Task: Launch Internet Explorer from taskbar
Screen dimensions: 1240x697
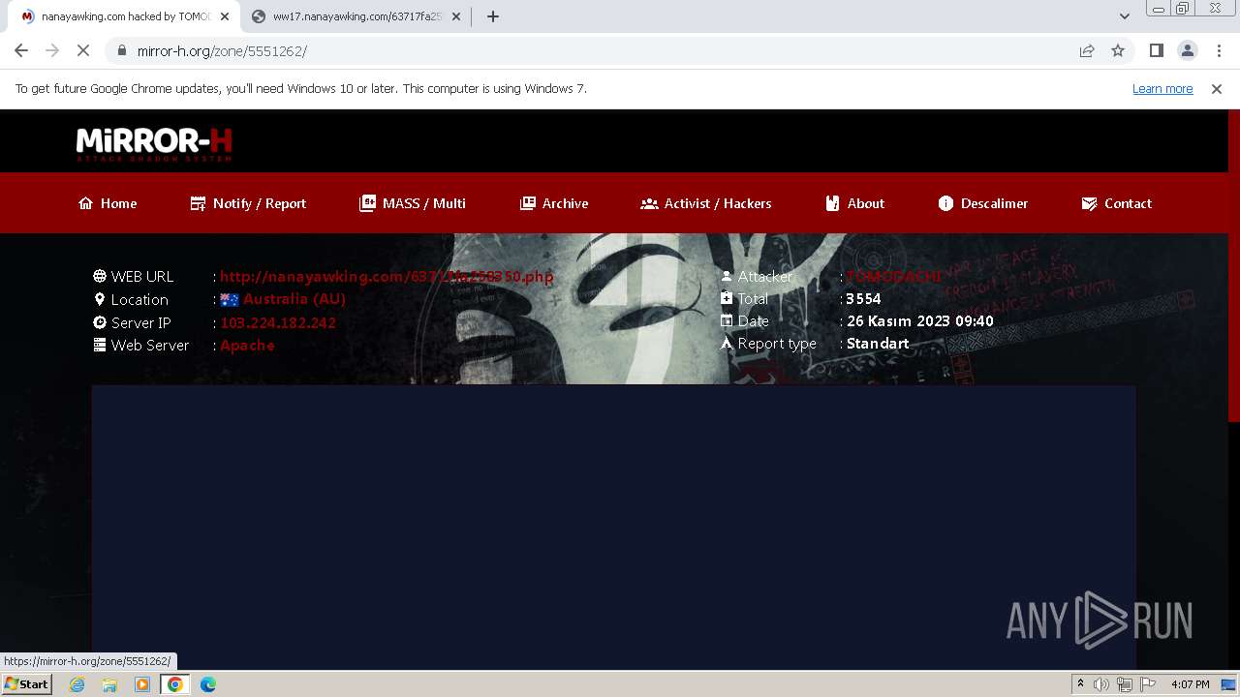Action: click(77, 684)
